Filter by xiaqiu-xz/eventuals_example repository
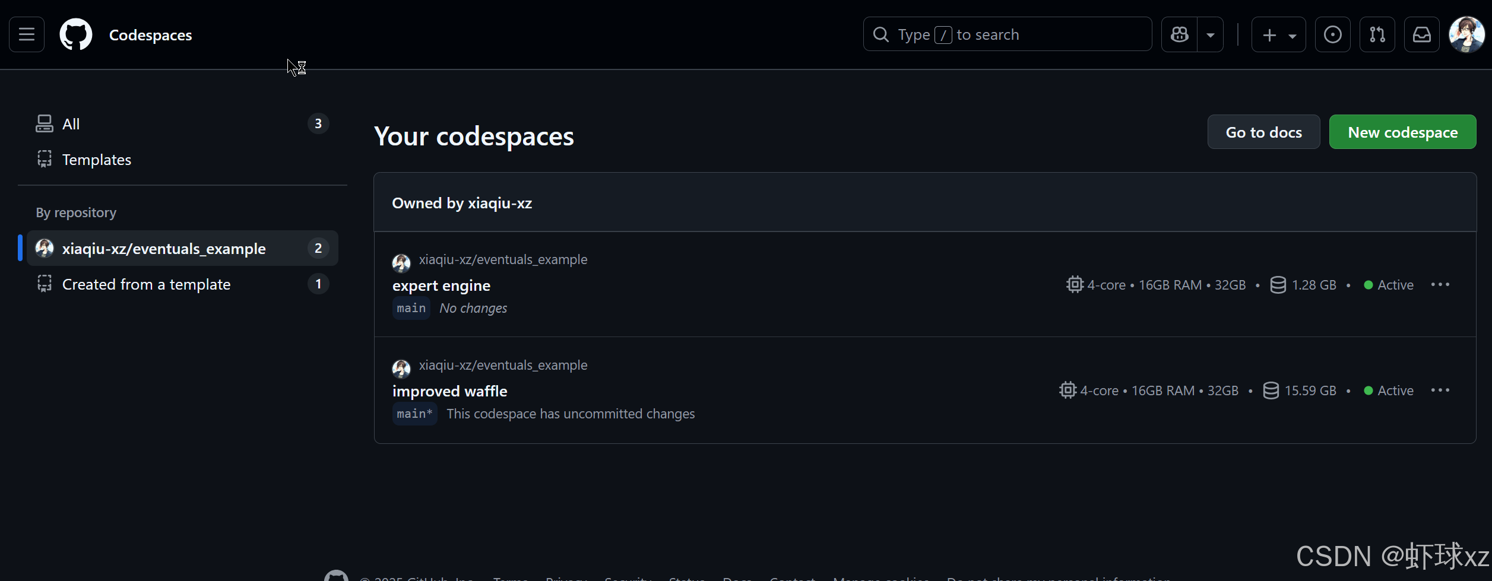Viewport: 1492px width, 581px height. tap(182, 248)
